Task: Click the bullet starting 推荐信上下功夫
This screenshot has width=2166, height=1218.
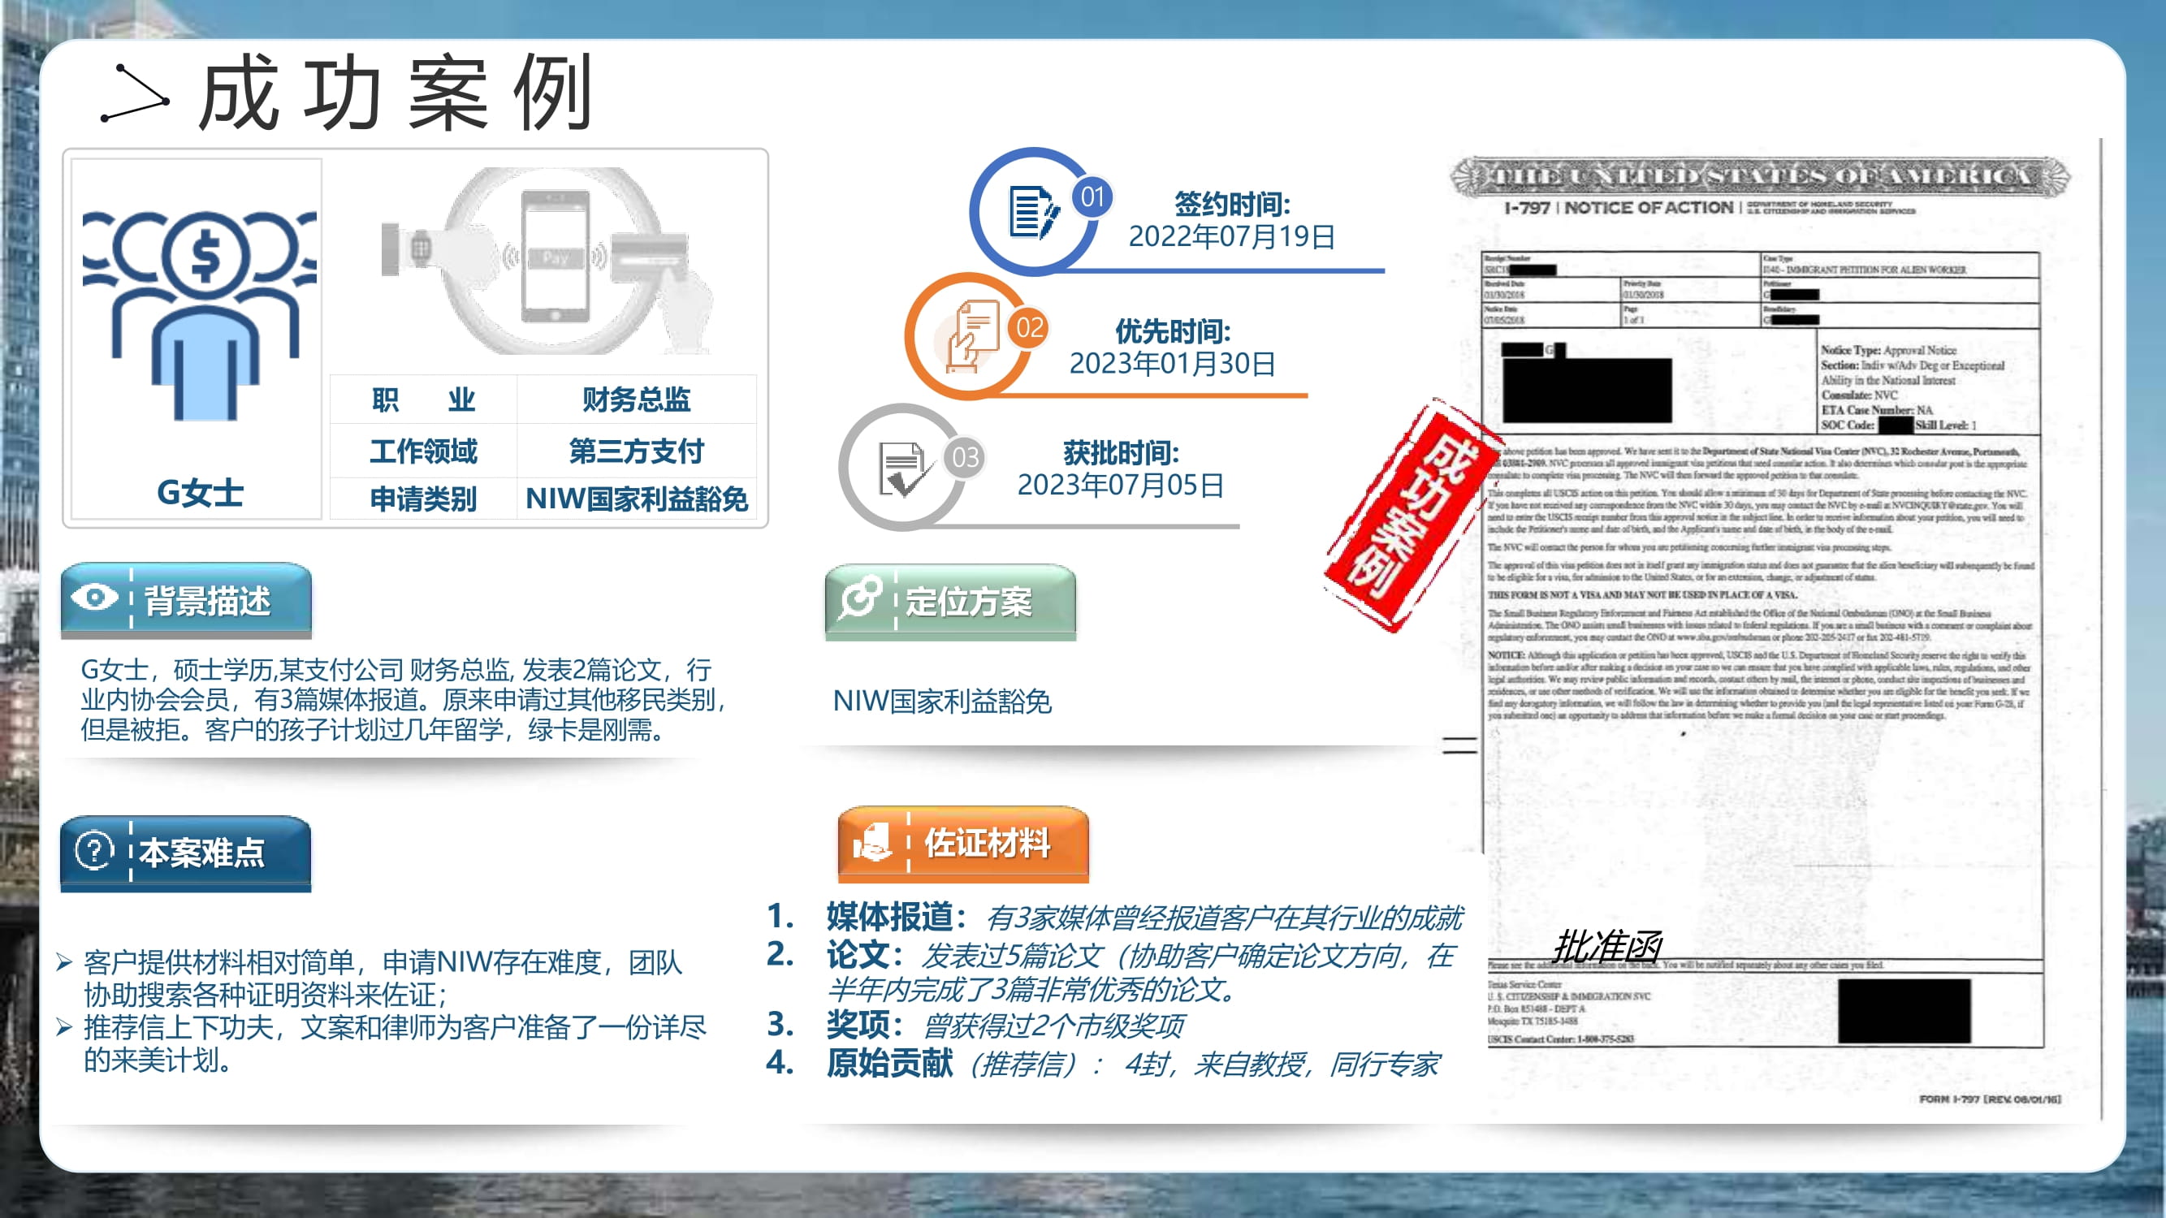Action: (x=382, y=1043)
